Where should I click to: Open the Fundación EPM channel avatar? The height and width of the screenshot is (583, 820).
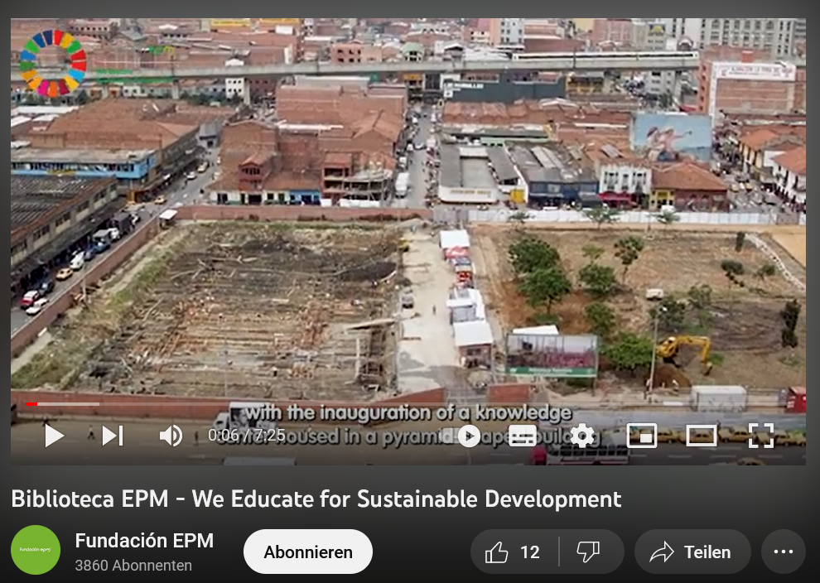[36, 550]
